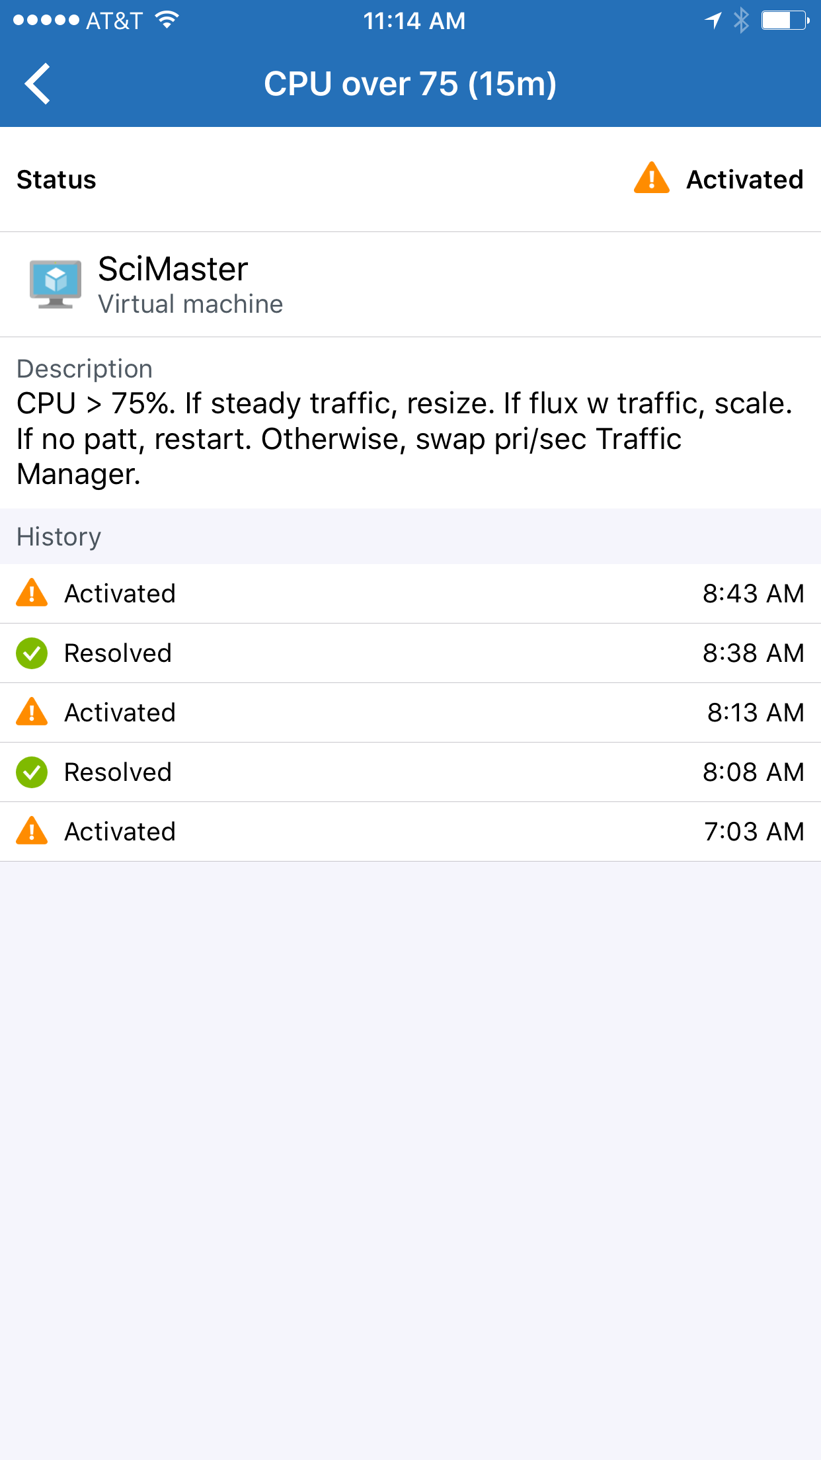Tap the CPU over 75 (15m) title
This screenshot has width=821, height=1460.
pyautogui.click(x=410, y=84)
